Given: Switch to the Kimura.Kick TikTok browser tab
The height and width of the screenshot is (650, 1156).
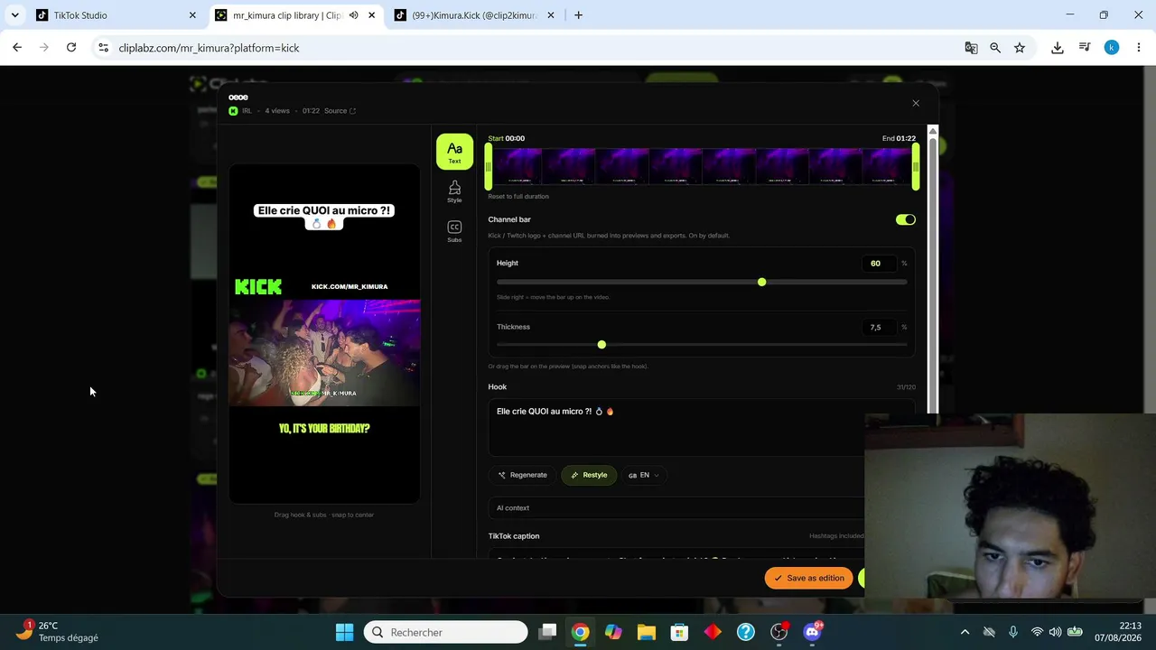Looking at the screenshot, I should (474, 15).
